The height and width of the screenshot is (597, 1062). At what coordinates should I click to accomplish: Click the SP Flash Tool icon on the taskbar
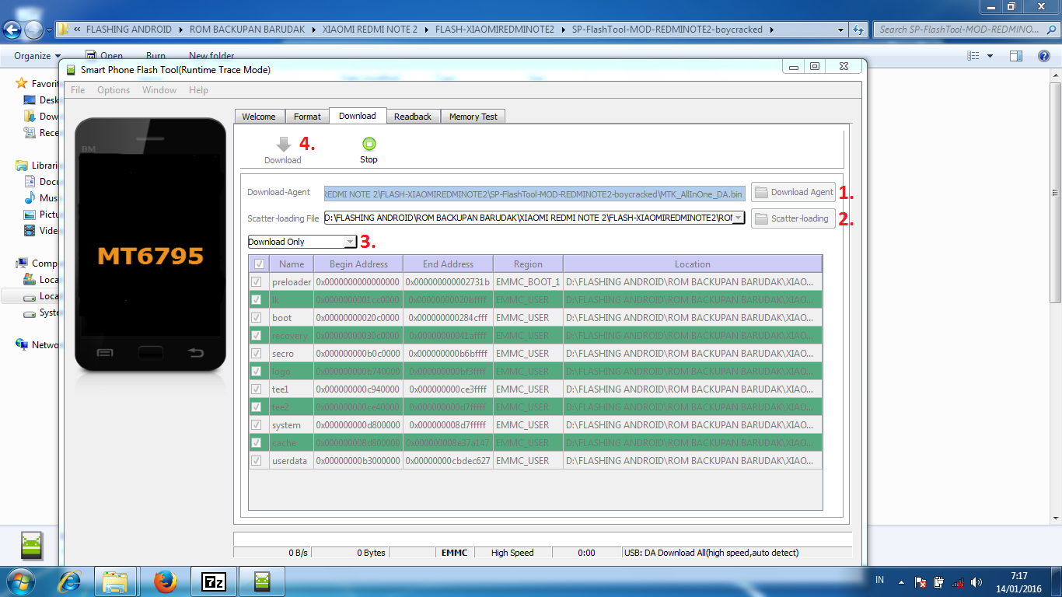click(261, 581)
